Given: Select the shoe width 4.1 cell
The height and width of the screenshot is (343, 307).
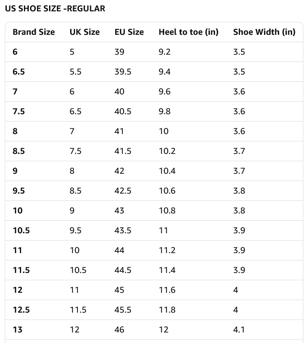Looking at the screenshot, I should tap(239, 330).
